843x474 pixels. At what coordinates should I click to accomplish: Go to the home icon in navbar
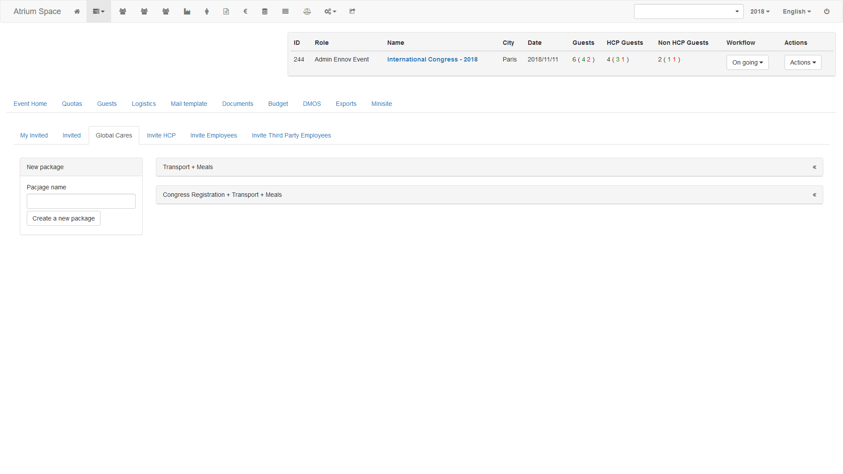tap(77, 11)
